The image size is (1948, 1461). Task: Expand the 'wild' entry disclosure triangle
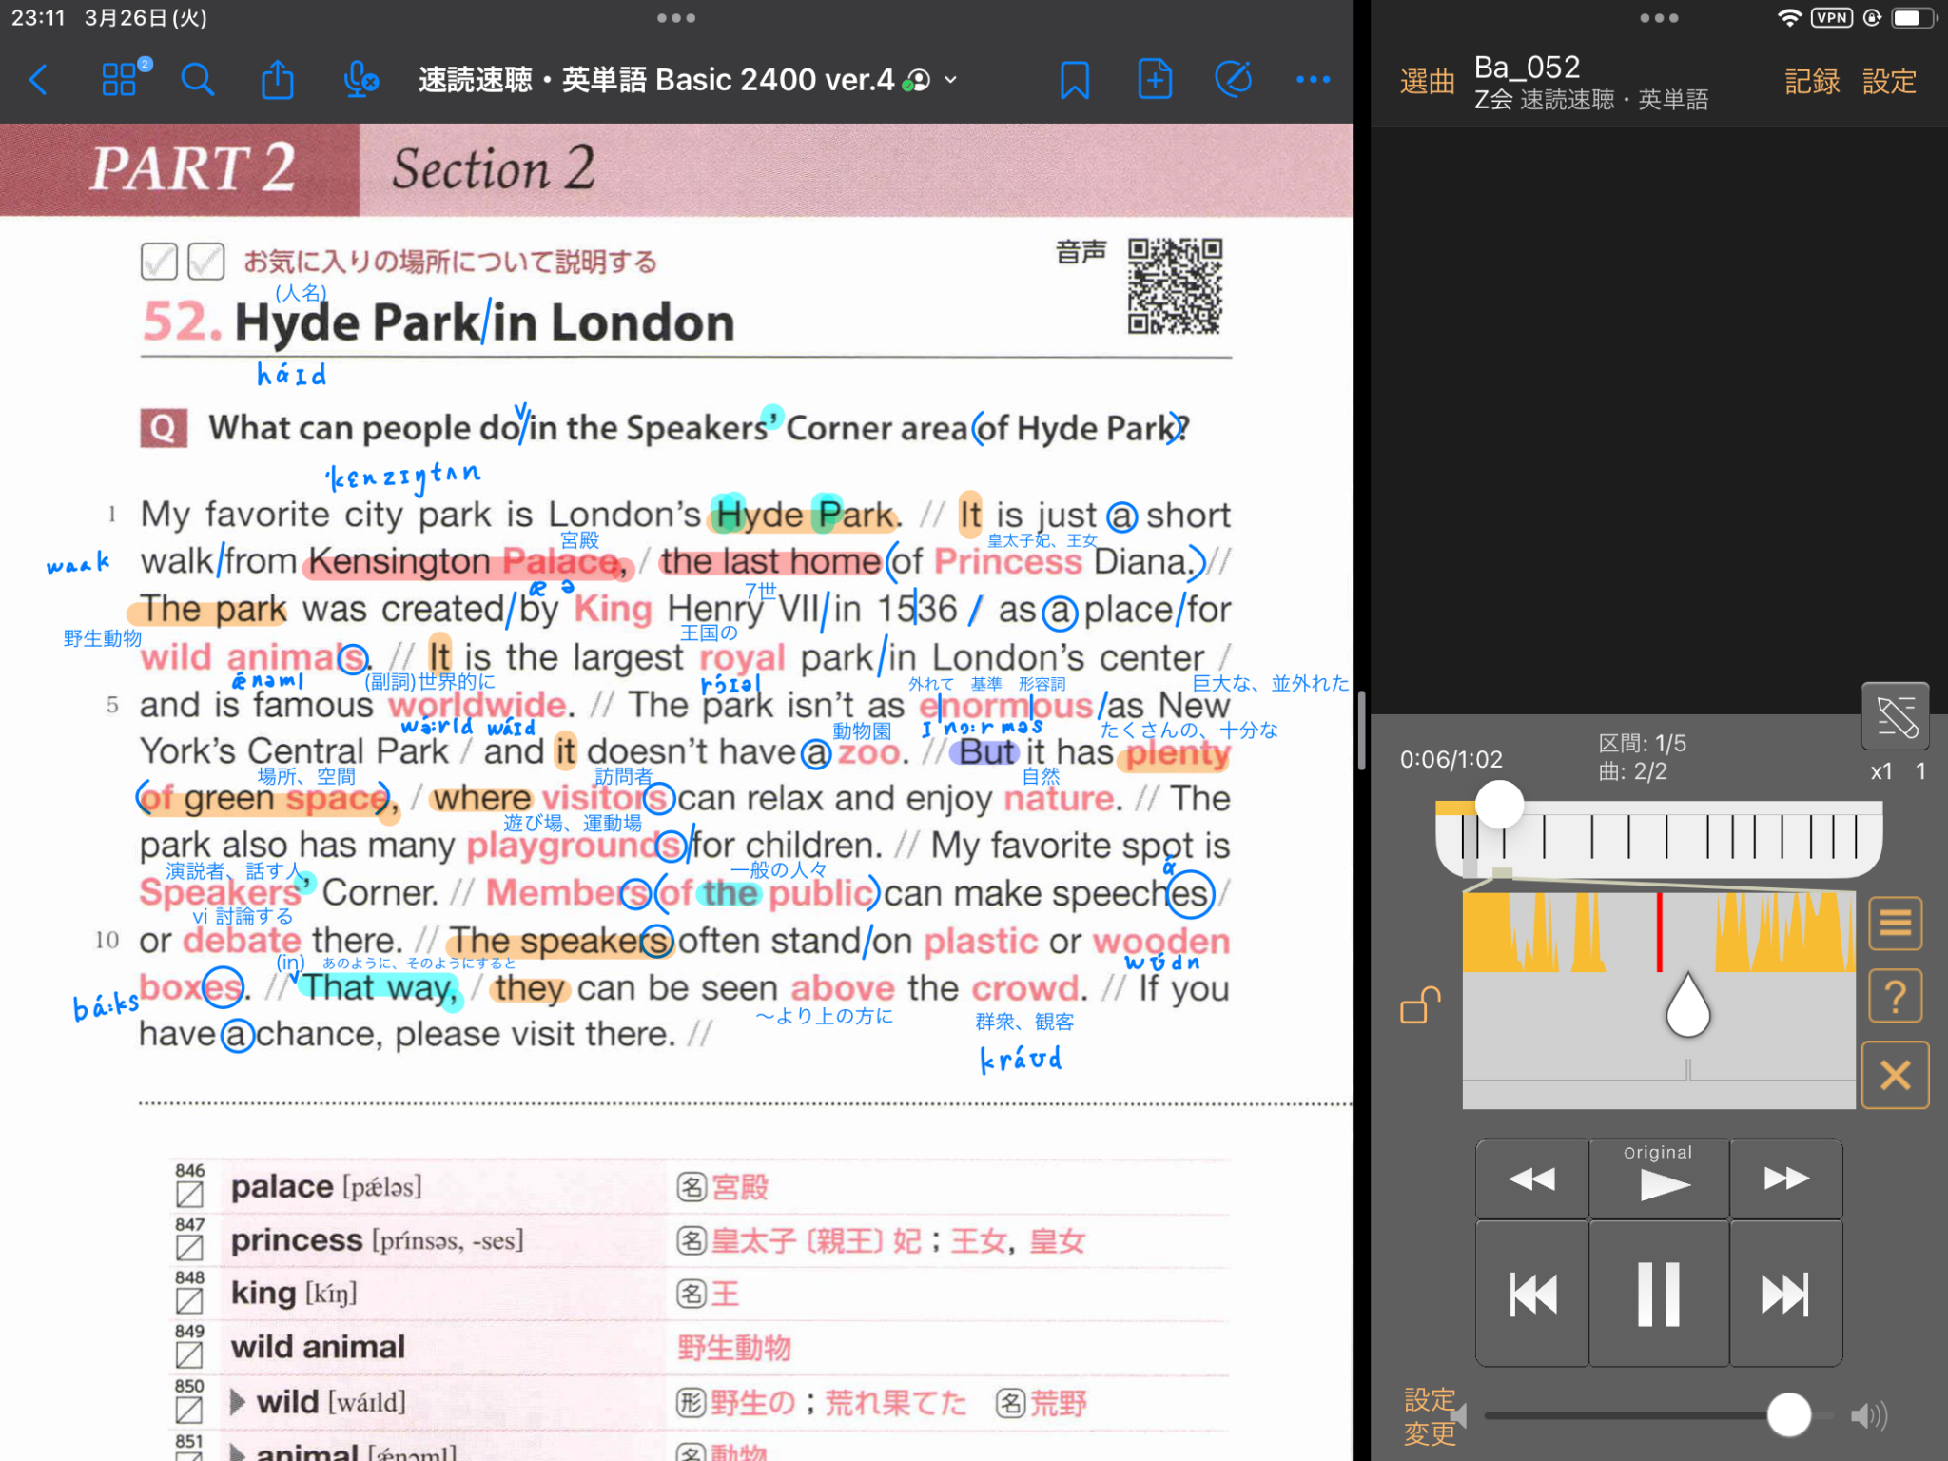(238, 1402)
